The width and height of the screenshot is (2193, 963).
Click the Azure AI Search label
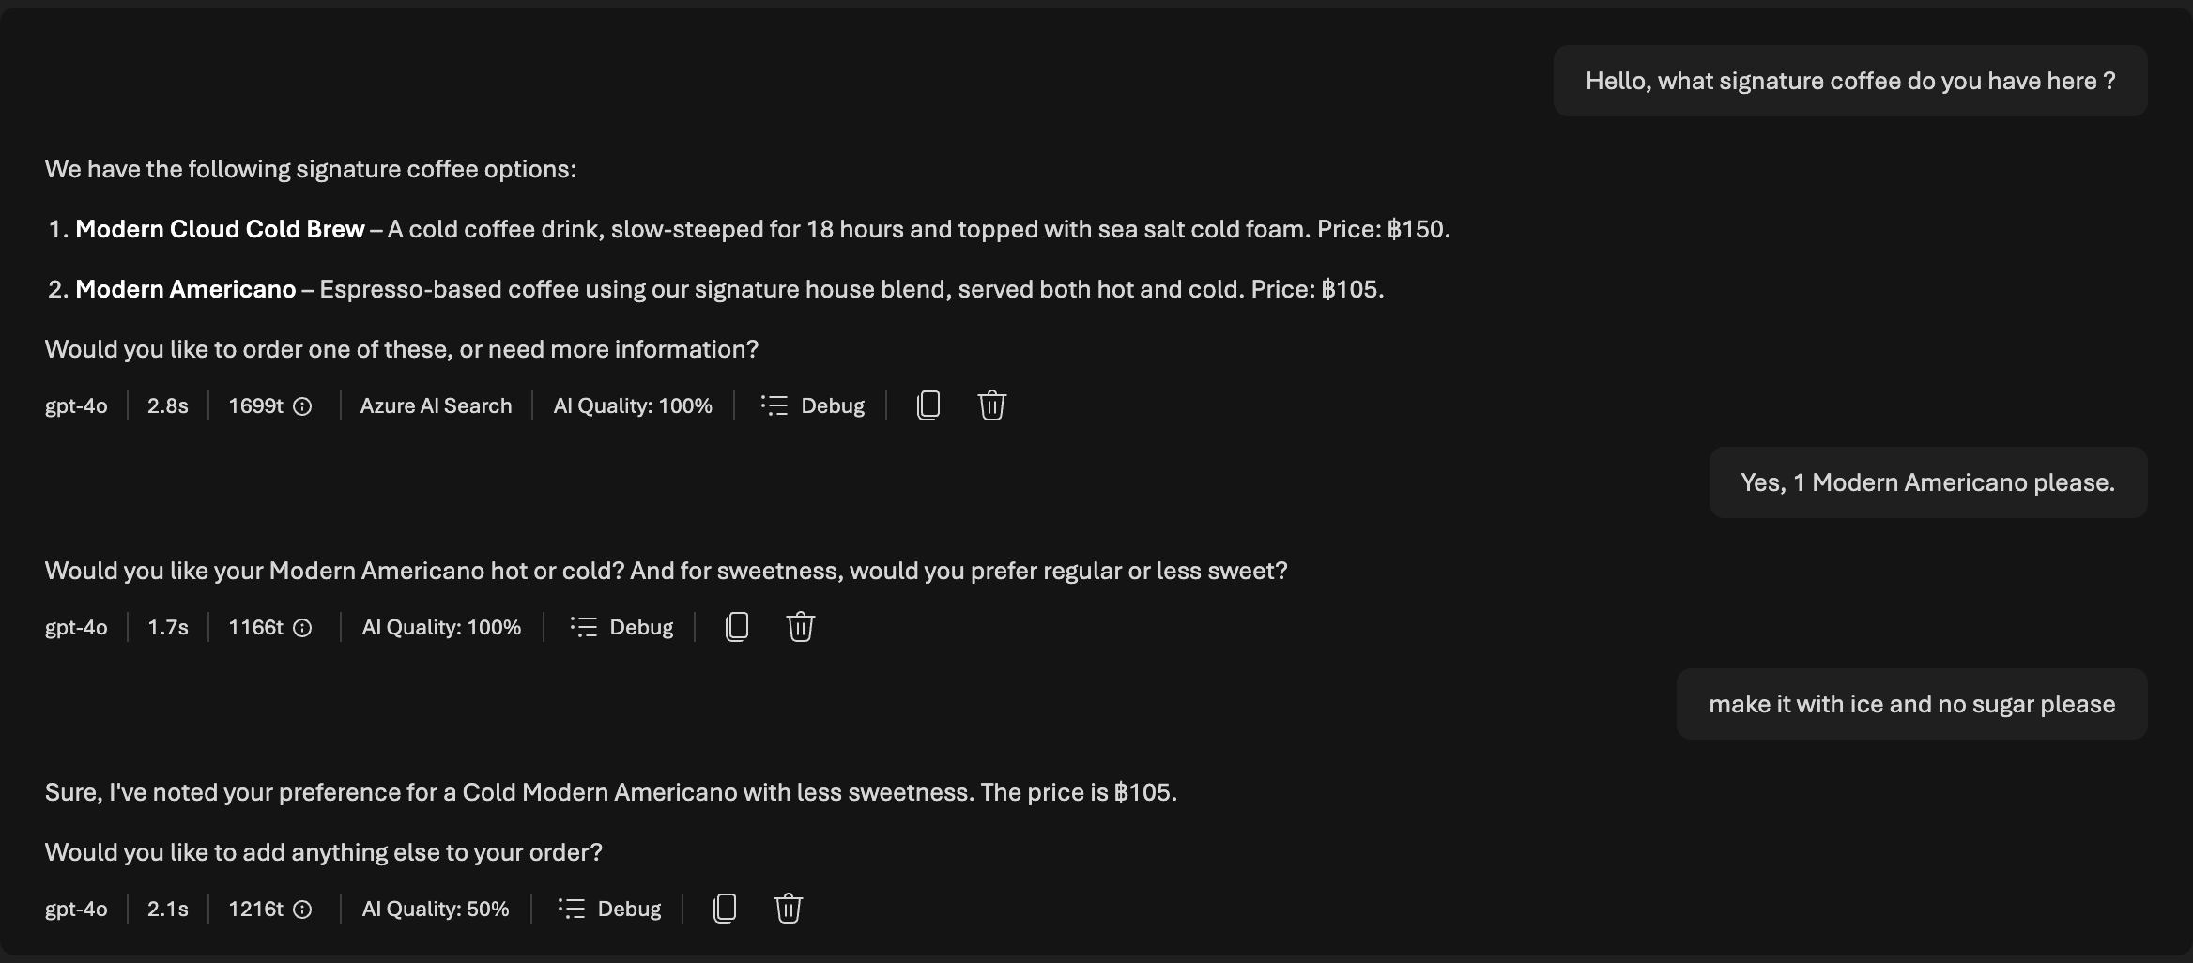tap(436, 405)
